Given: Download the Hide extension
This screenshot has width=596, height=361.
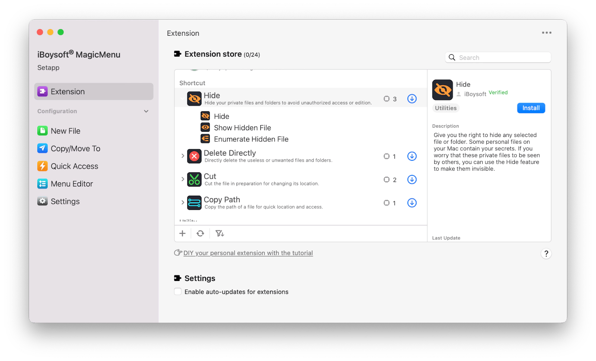Looking at the screenshot, I should (412, 99).
